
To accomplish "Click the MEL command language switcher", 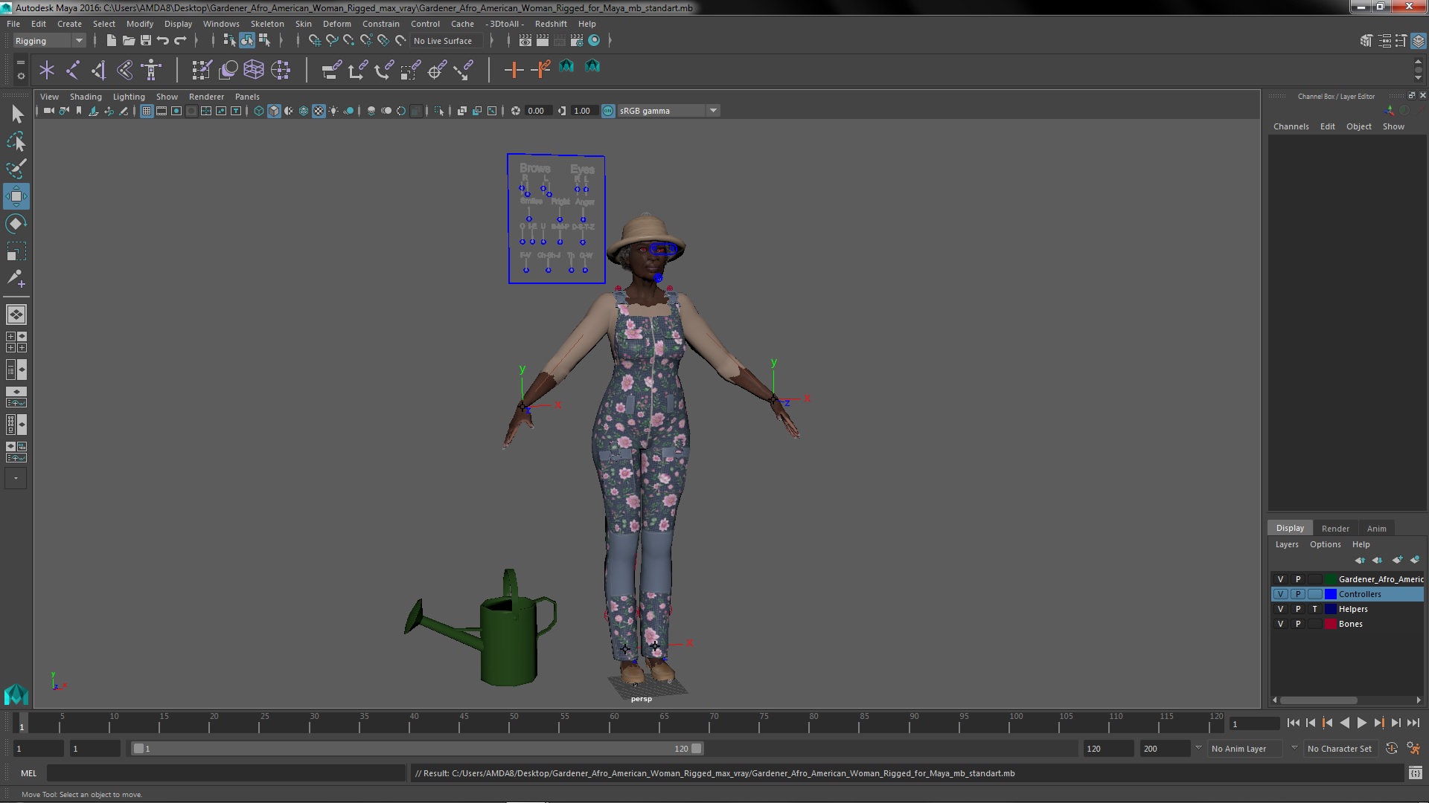I will (x=28, y=773).
